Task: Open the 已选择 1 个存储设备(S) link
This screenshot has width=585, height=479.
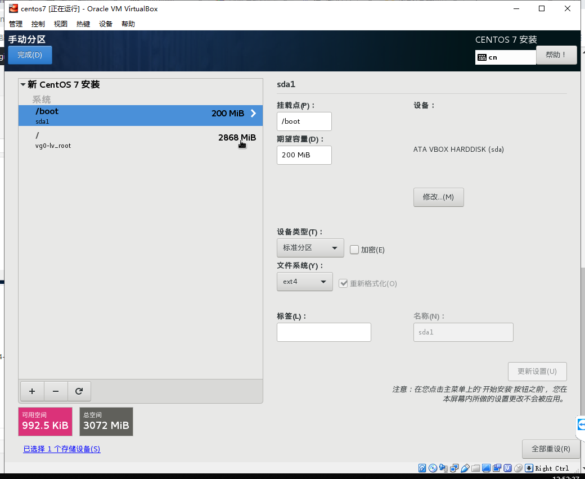Action: (62, 449)
